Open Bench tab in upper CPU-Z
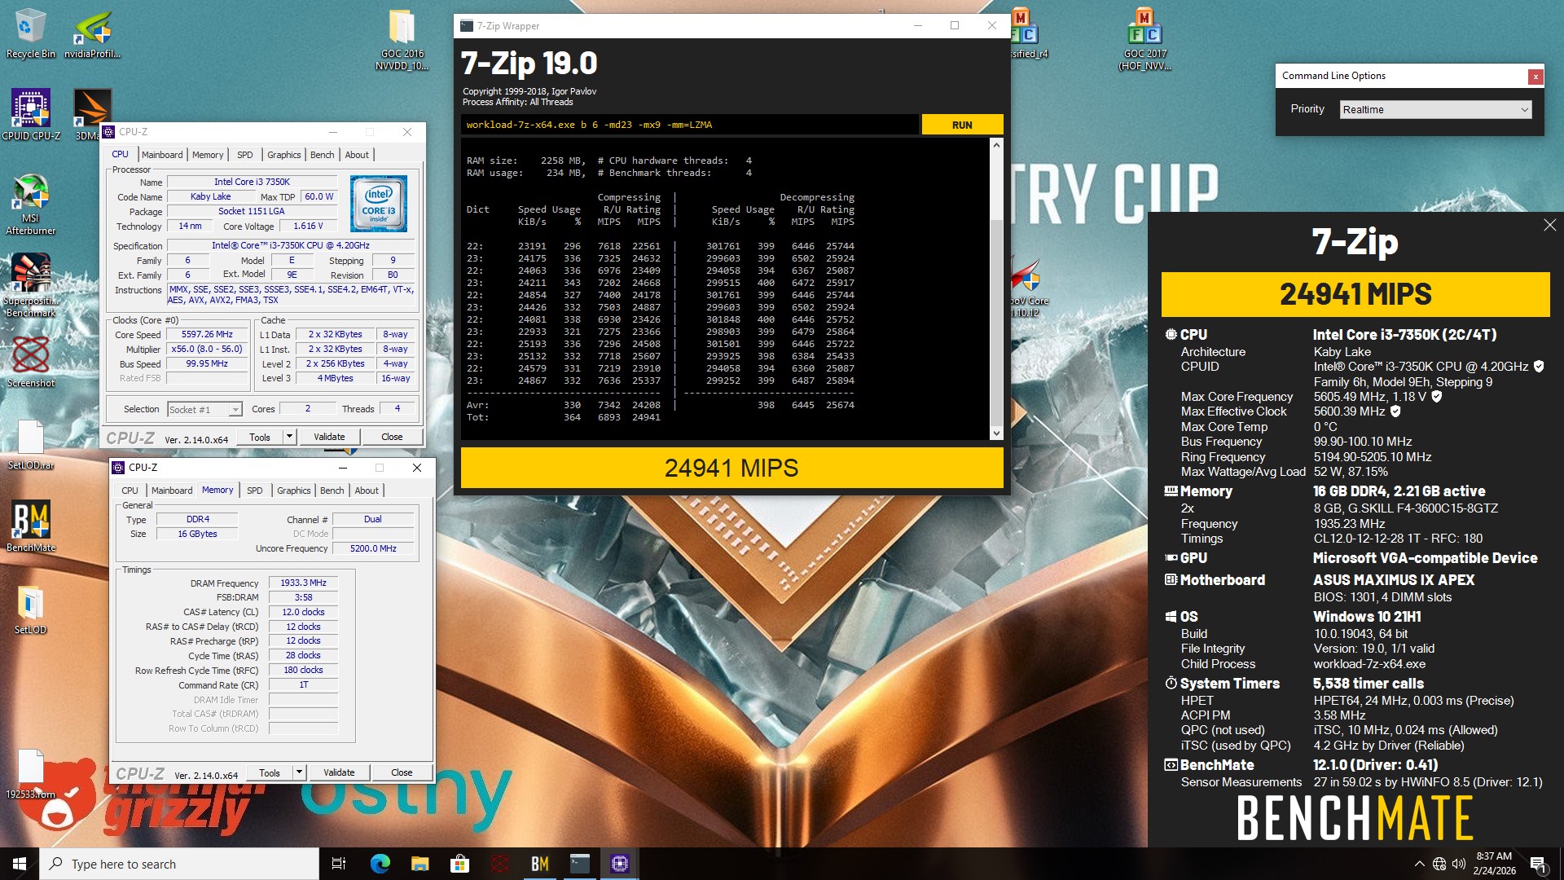 click(322, 155)
